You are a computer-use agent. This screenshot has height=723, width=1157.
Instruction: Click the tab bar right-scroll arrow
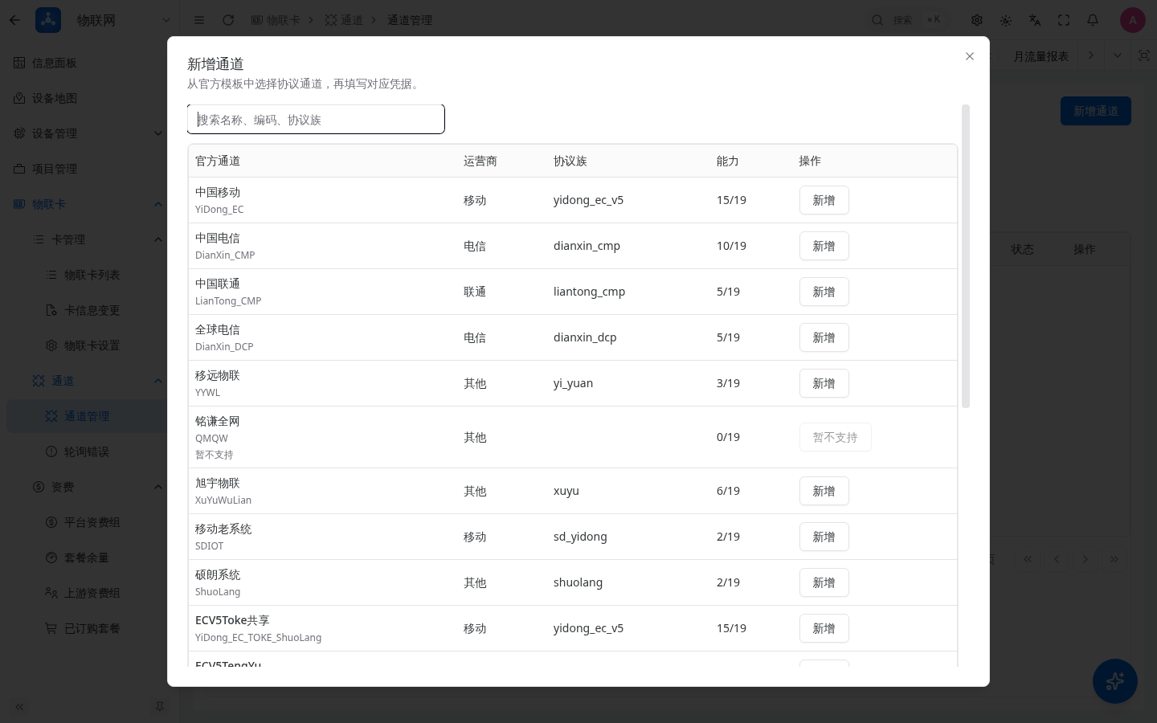[1090, 55]
